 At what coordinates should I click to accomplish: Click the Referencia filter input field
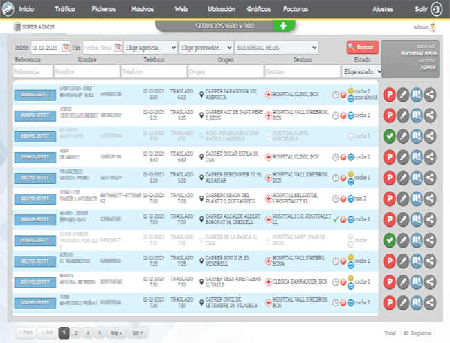(33, 72)
